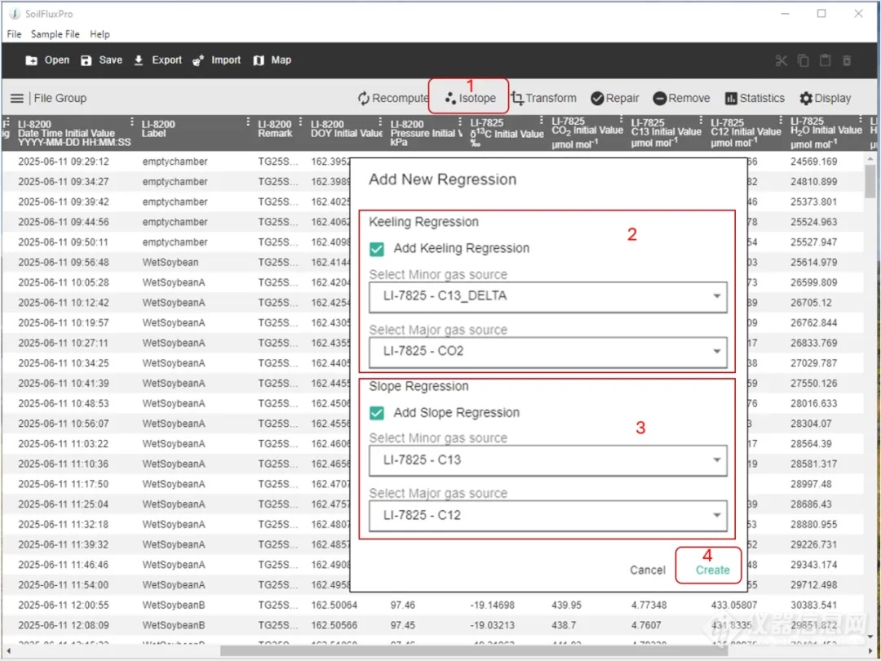881x661 pixels.
Task: Click the Import icon in toolbar
Action: click(x=198, y=60)
